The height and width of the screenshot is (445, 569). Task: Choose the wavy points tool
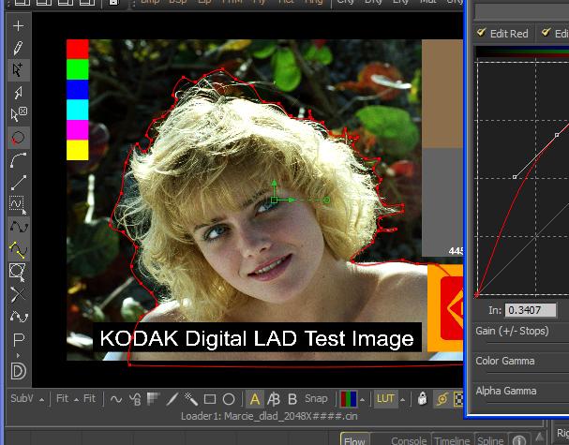[x=18, y=317]
